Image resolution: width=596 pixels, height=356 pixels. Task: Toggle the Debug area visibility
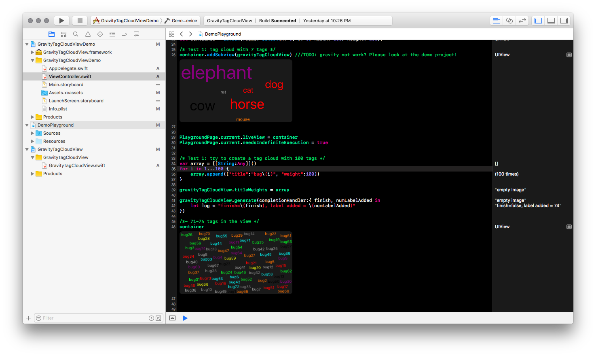tap(551, 21)
